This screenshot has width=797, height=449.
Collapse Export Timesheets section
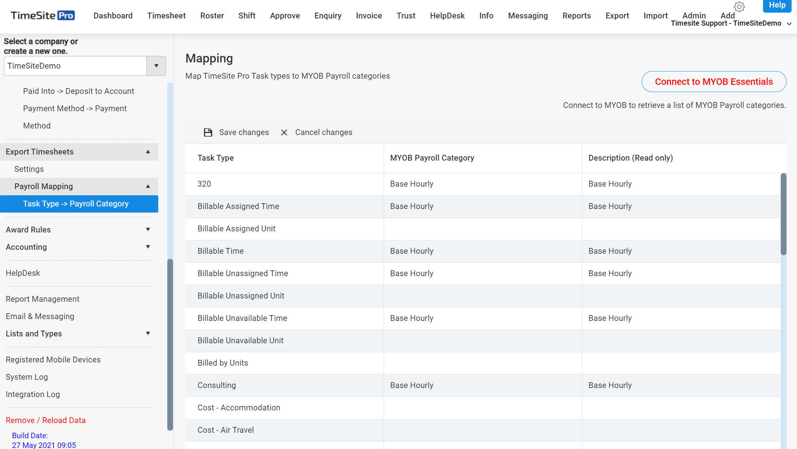coord(148,152)
